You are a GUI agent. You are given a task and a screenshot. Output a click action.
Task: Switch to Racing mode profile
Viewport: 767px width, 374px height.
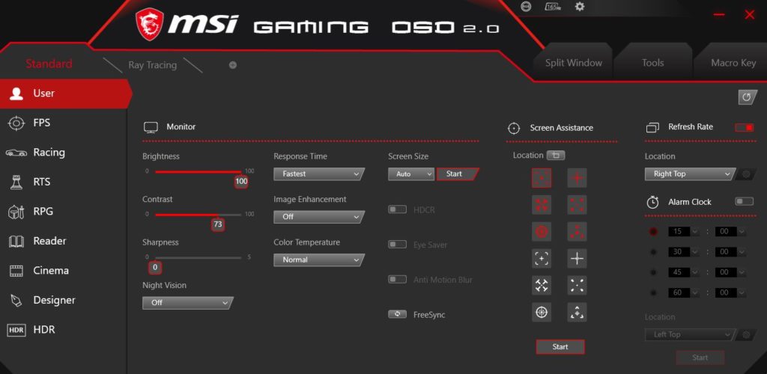tap(49, 153)
